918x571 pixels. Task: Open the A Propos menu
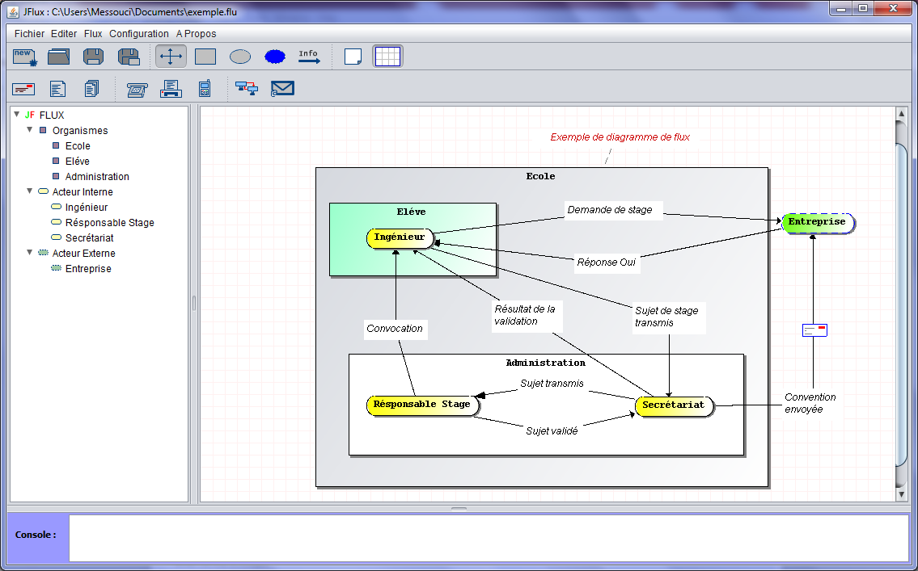coord(196,34)
